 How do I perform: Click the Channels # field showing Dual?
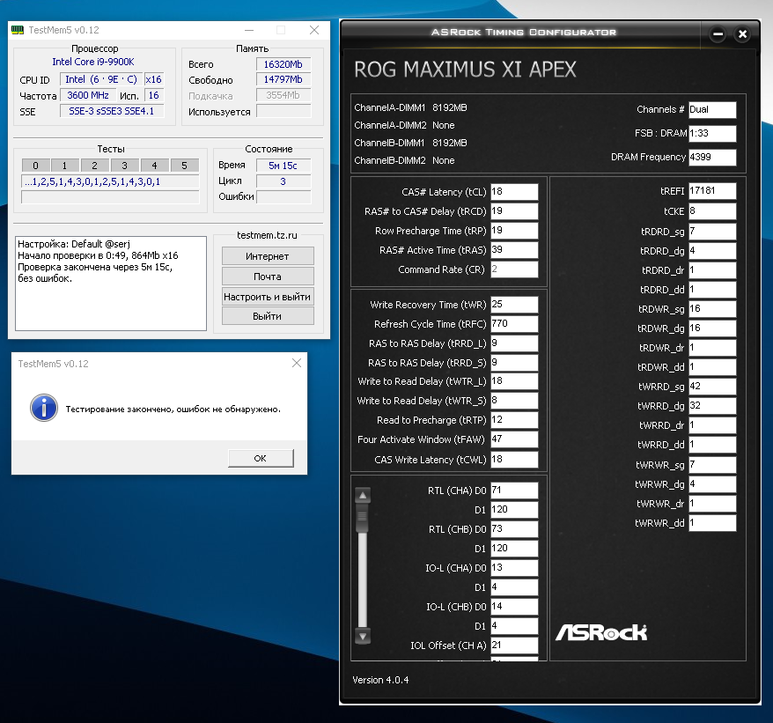point(712,109)
